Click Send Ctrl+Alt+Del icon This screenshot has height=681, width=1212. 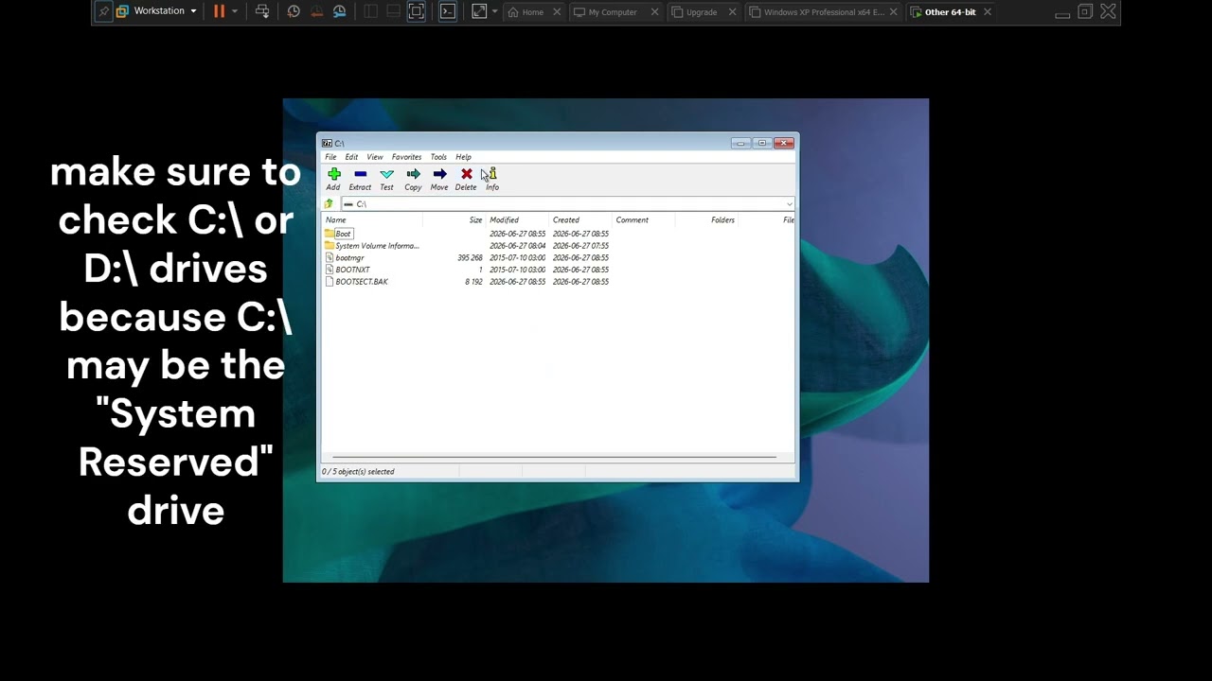(262, 11)
